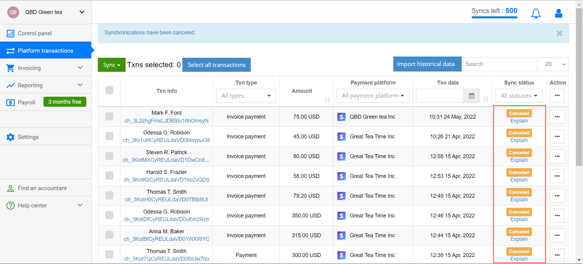Open transaction link ch_3L2zhgFmxLJDBSlu16hOmsyN

167,121
